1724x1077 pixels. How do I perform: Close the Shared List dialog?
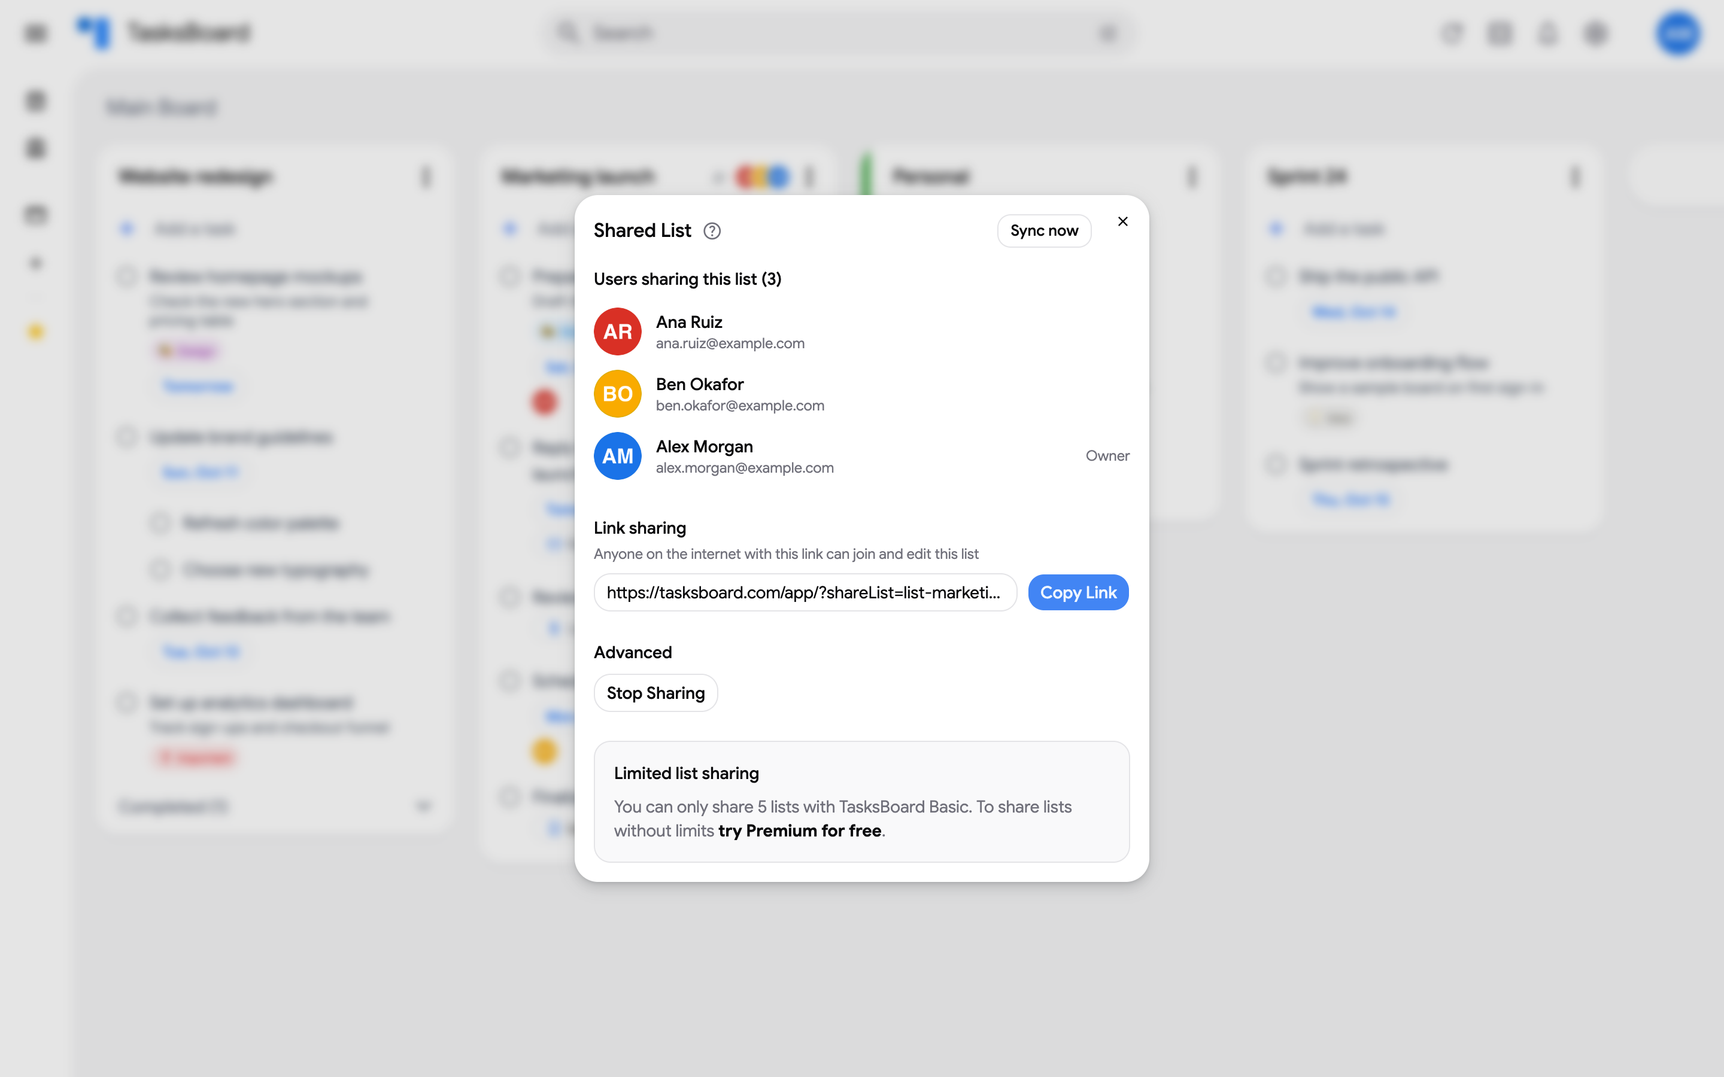[x=1123, y=221]
